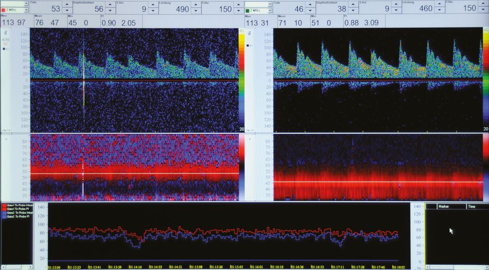Increase right channel S.Vol value
Screen dimensions: 489x270
click(x=394, y=5)
